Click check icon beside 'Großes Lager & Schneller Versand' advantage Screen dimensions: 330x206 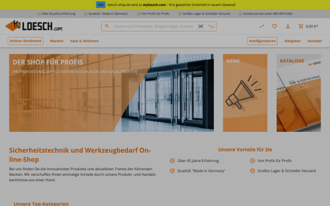[252, 171]
